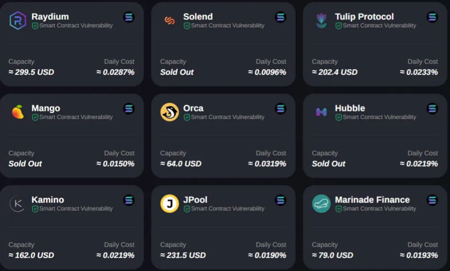Open the Raydium cover title link

click(x=50, y=17)
